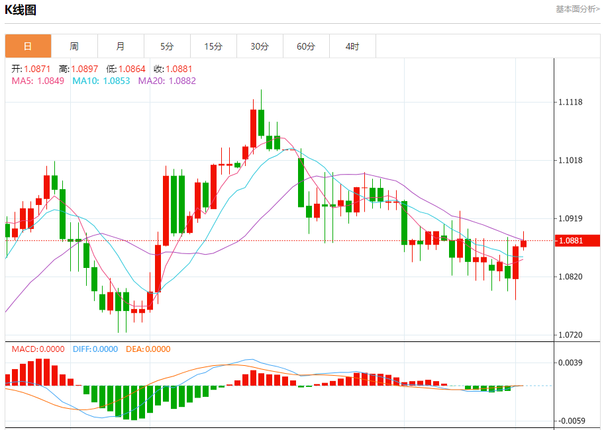Click the MA5 indicator label
The width and height of the screenshot is (606, 430).
38,81
